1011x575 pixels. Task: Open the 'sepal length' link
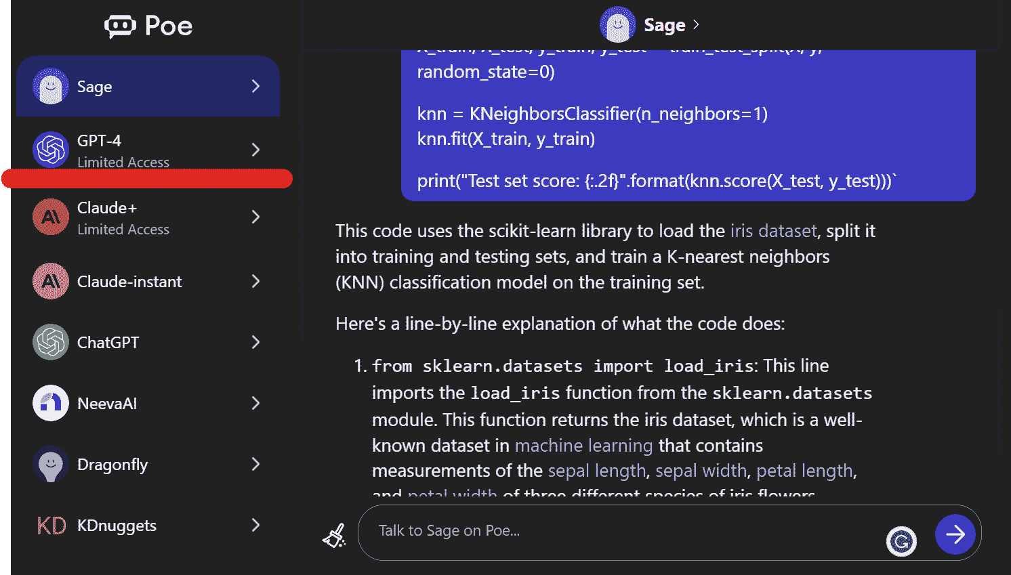click(x=597, y=471)
